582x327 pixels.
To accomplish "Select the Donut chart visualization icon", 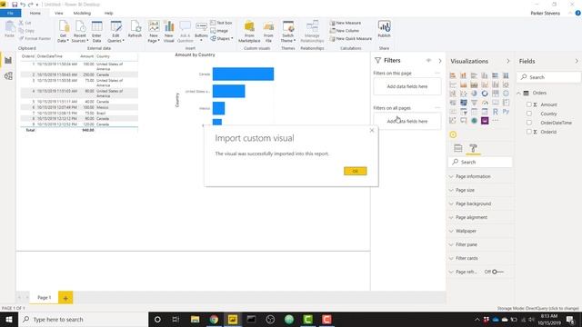I will (x=485, y=94).
